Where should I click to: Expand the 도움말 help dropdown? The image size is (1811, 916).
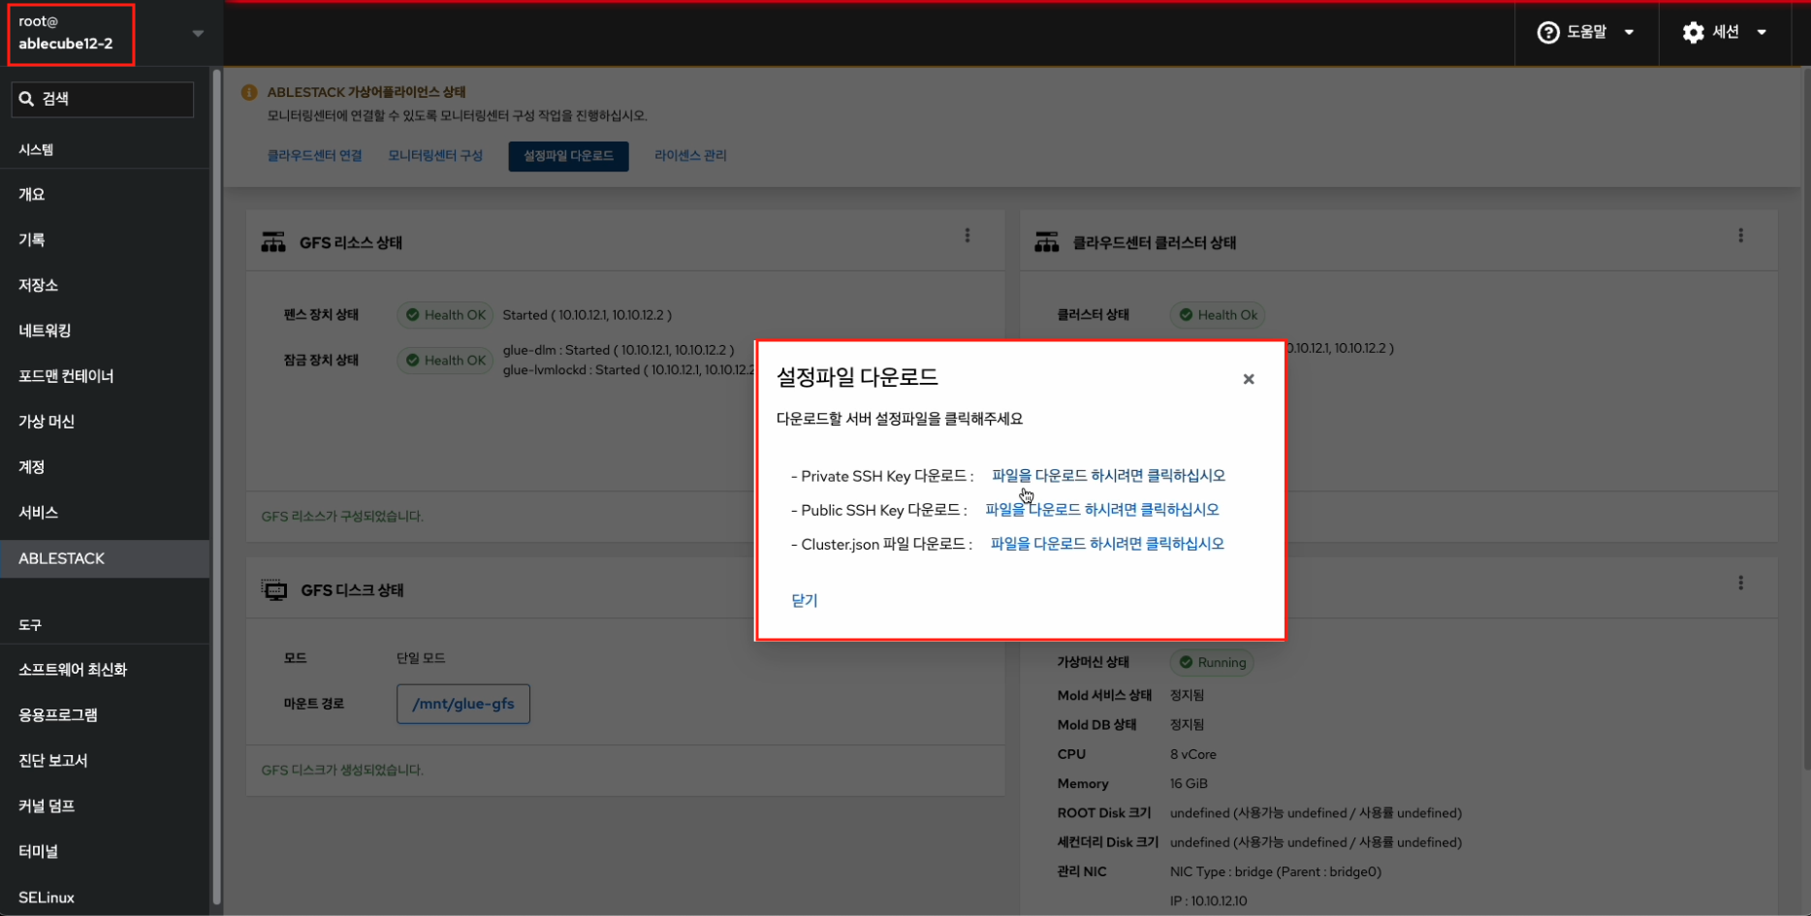click(x=1629, y=32)
